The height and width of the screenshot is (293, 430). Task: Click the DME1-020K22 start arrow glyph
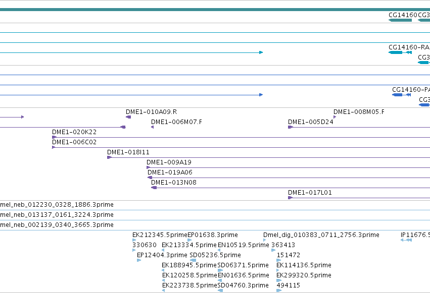pos(54,137)
